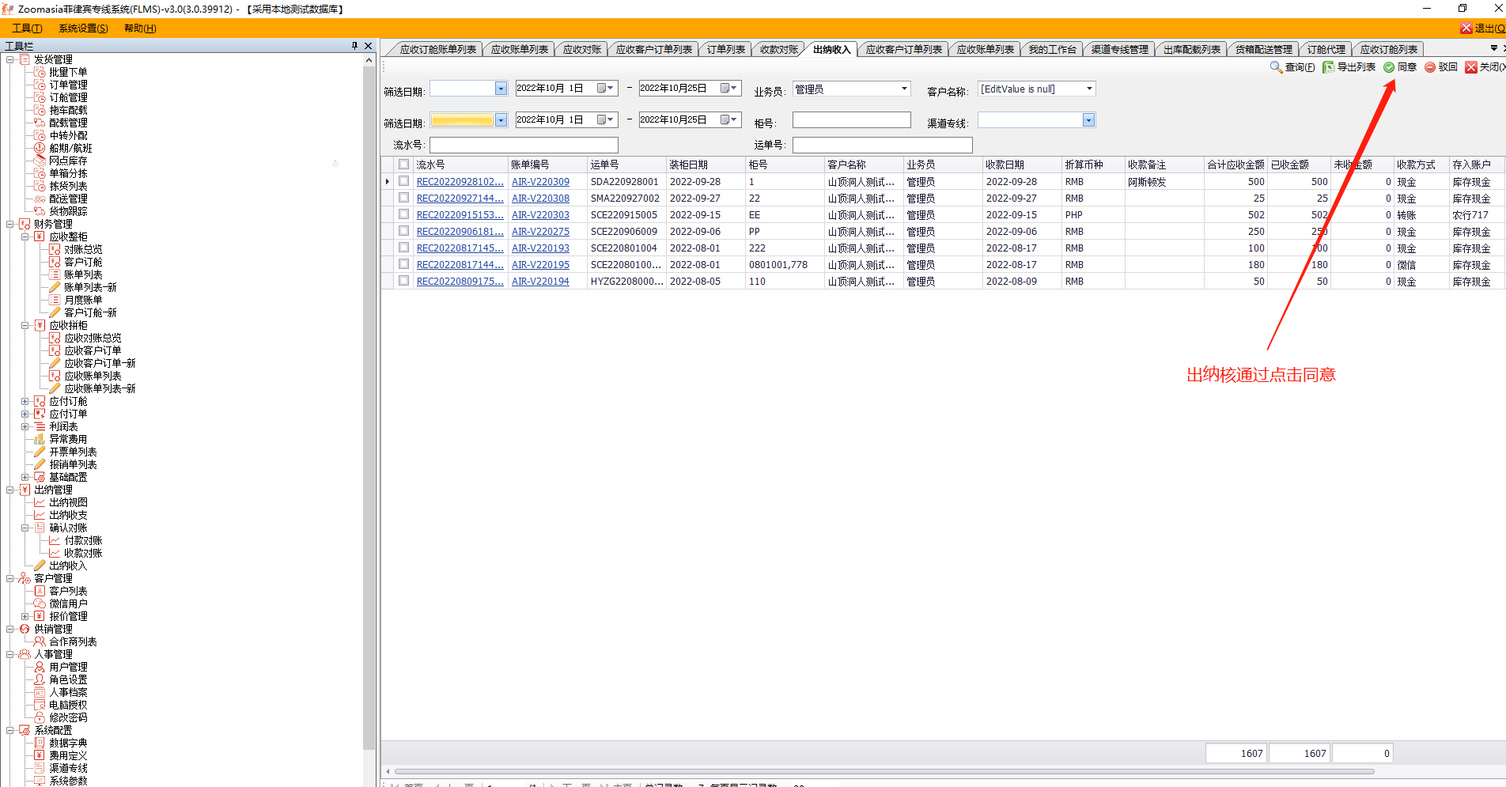Click the AIR-V220275 bill number link

coord(540,232)
